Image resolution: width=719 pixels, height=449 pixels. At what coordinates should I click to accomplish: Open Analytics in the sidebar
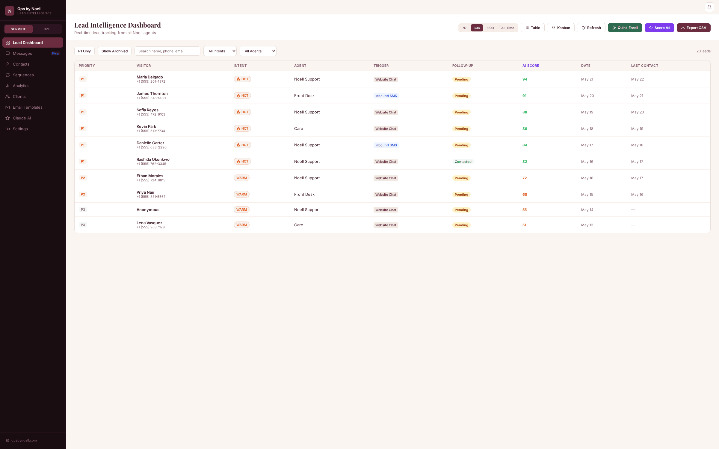click(33, 86)
